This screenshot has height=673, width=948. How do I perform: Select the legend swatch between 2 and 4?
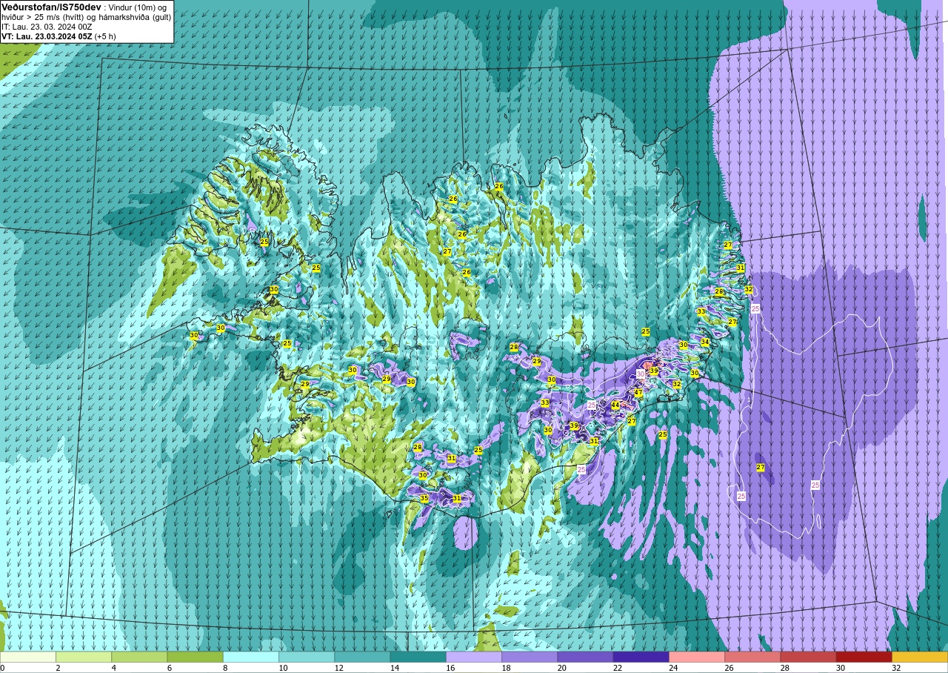tap(84, 657)
